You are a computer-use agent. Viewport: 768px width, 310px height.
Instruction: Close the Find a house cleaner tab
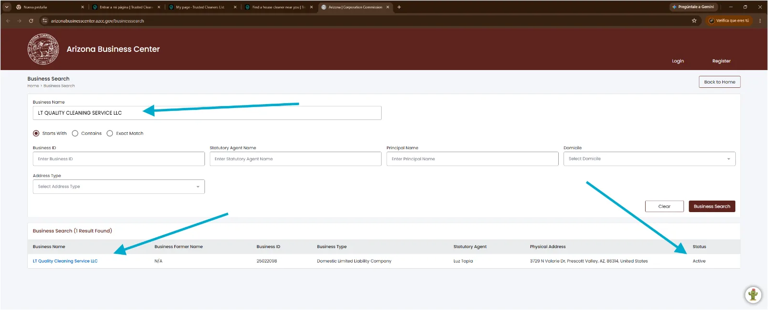312,7
